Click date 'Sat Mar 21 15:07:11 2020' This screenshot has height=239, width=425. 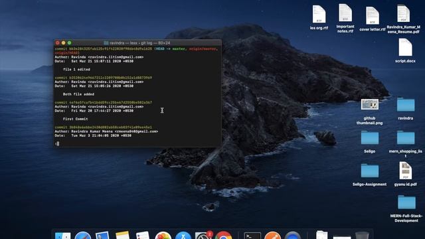tap(96, 61)
